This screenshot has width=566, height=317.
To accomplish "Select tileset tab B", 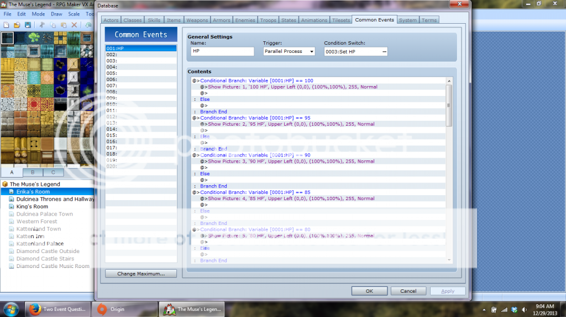I will tap(32, 173).
